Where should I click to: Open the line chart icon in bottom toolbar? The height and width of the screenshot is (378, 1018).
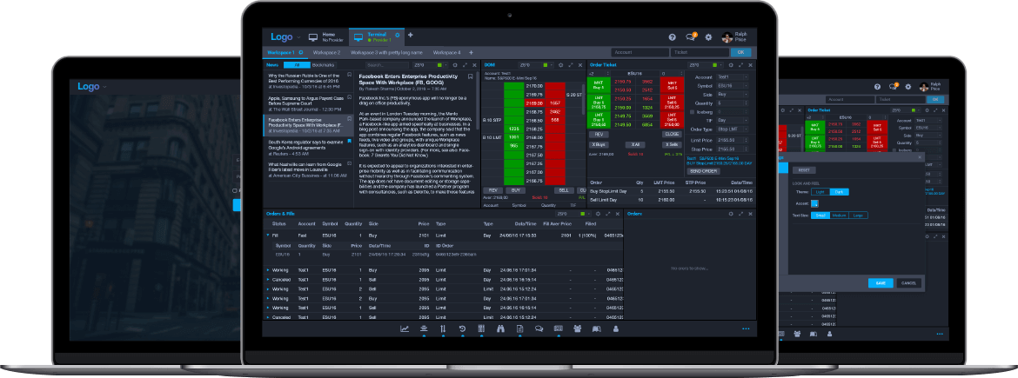[x=405, y=328]
